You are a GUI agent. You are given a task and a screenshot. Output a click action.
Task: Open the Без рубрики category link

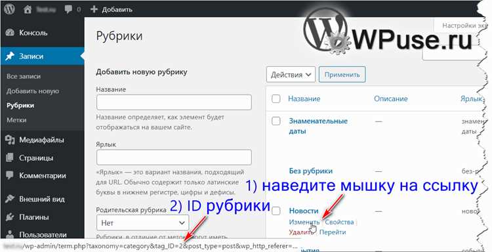[311, 171]
